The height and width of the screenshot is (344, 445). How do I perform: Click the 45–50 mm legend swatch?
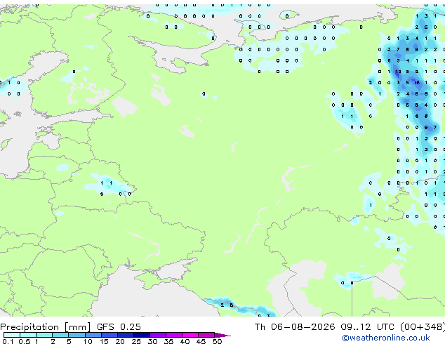coord(206,335)
